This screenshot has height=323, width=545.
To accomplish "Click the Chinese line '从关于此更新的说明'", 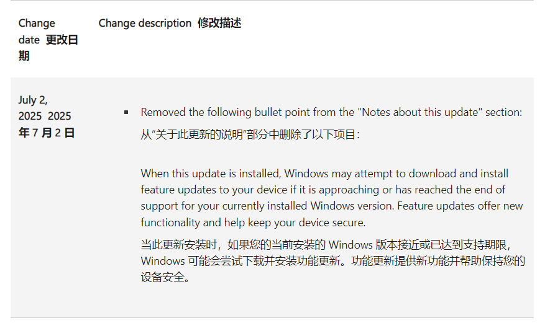I will click(250, 135).
